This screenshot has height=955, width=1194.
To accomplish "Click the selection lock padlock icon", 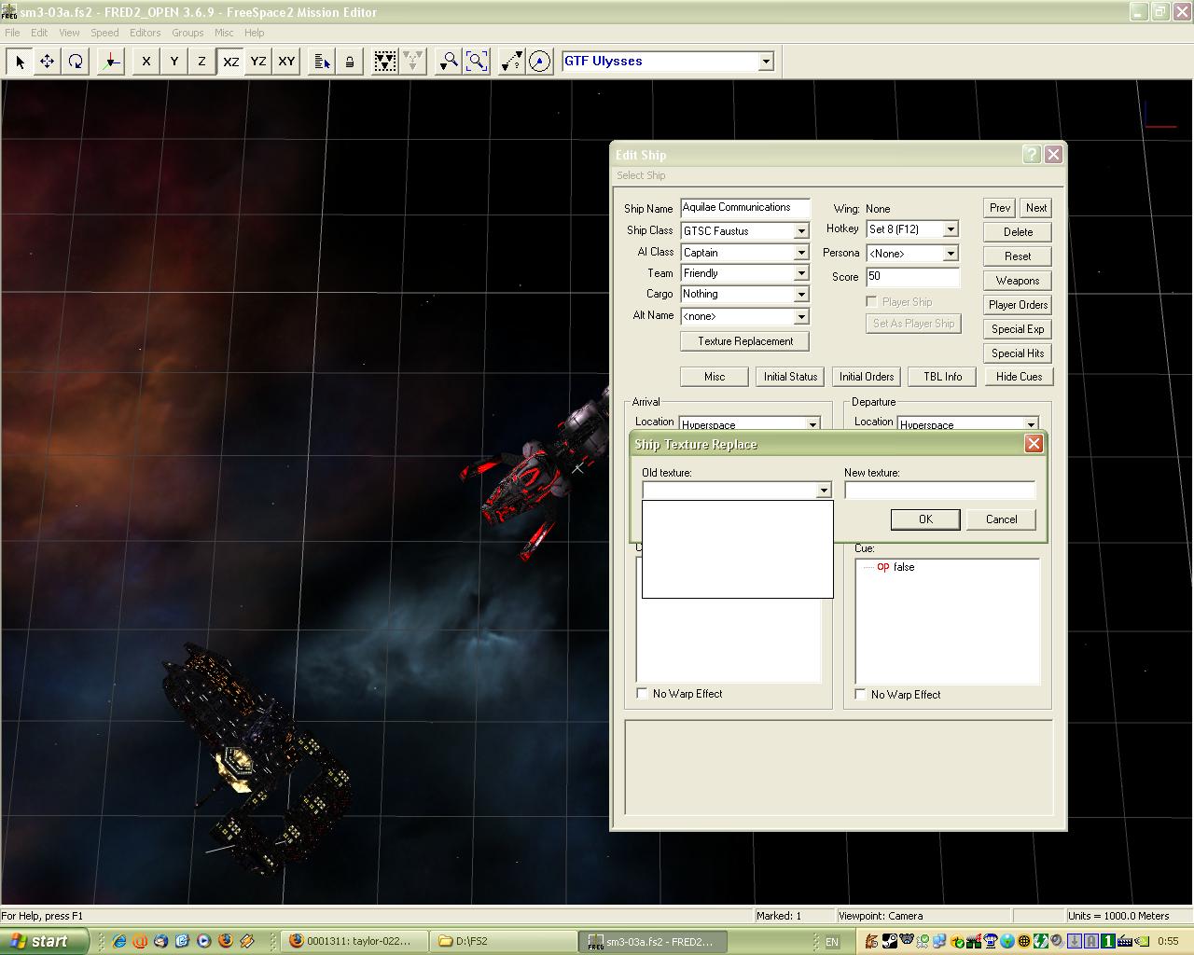I will point(350,62).
